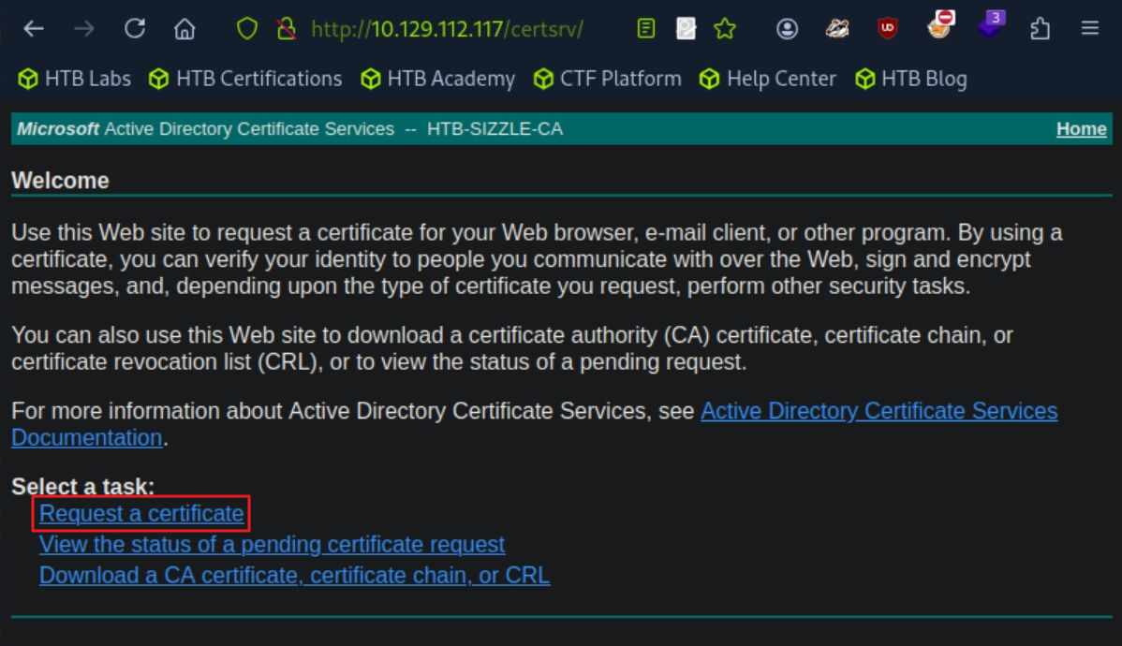Click the forward navigation arrow
Viewport: 1122px width, 646px height.
coord(83,29)
